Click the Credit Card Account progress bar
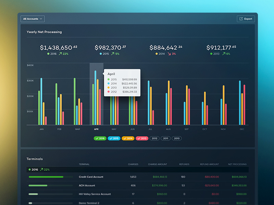 51,177
